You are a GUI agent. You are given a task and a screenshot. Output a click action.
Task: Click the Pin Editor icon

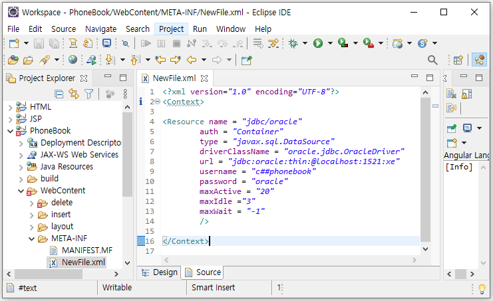pyautogui.click(x=246, y=60)
